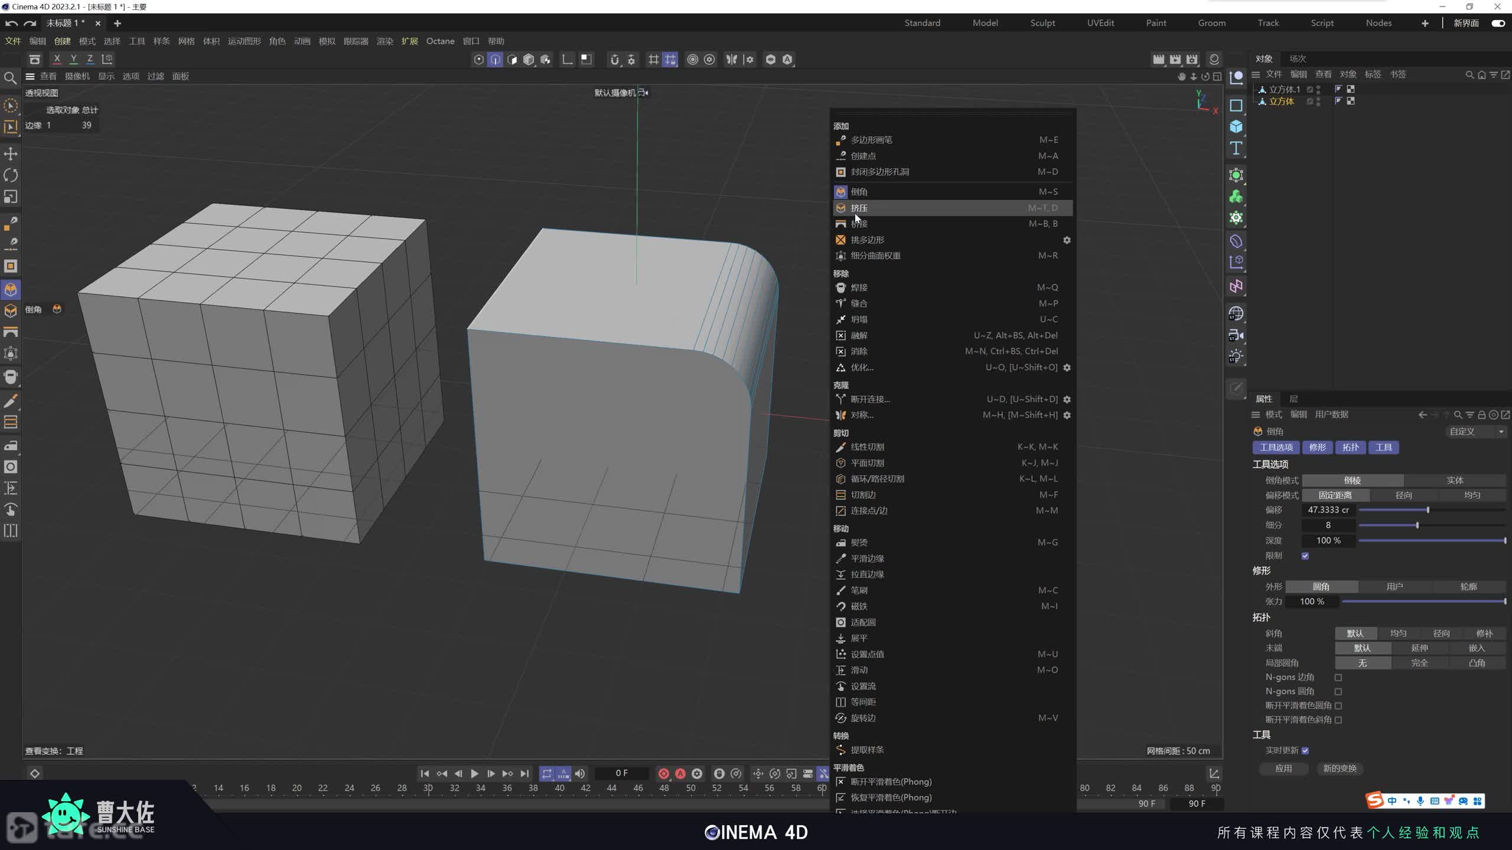Adjust the 偏移 (Offset) slider
Screen dimensions: 1512x850
tap(1428, 510)
